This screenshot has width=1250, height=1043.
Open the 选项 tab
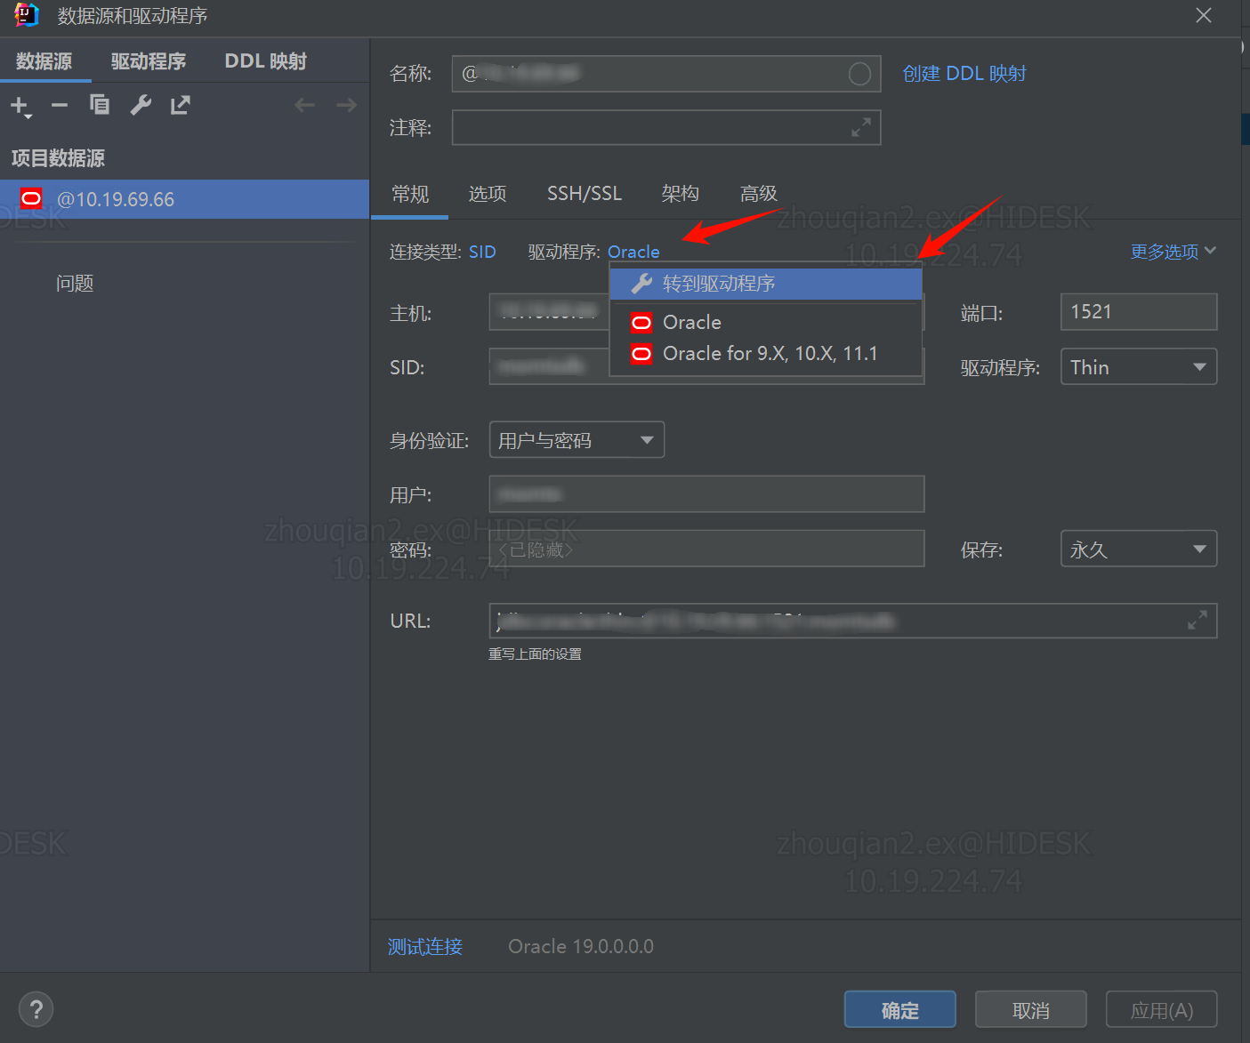point(488,194)
